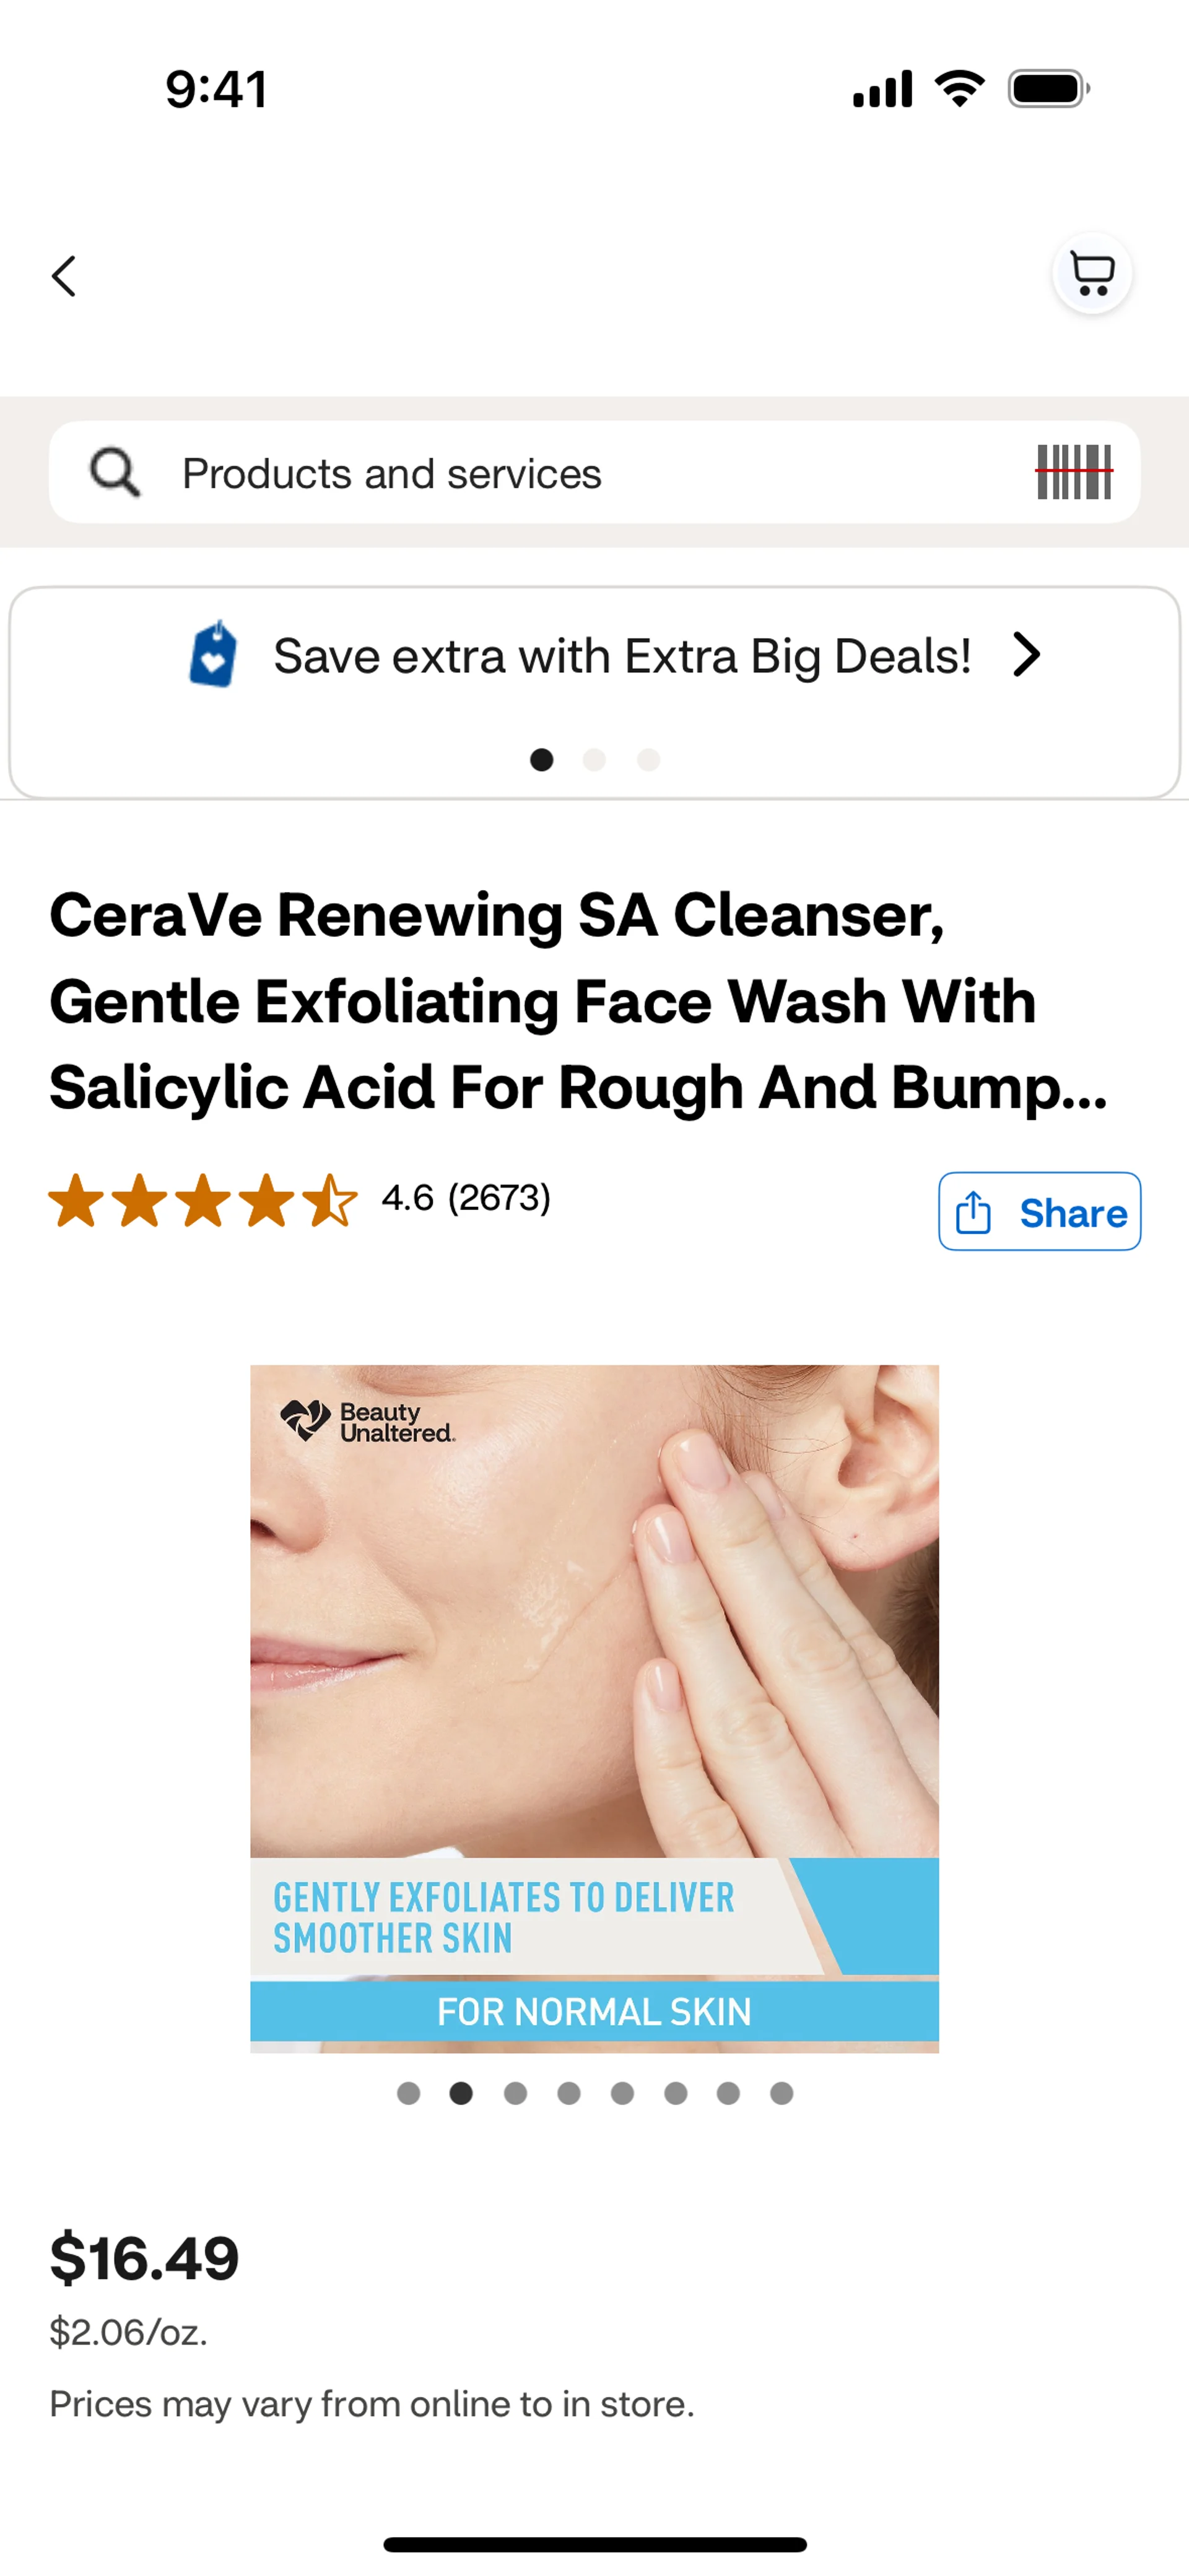Select first product image dot

tap(408, 2093)
